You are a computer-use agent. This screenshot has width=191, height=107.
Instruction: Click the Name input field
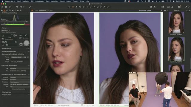click(x=19, y=59)
